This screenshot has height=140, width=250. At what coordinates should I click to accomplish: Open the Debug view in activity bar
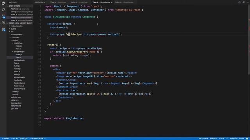3,23
